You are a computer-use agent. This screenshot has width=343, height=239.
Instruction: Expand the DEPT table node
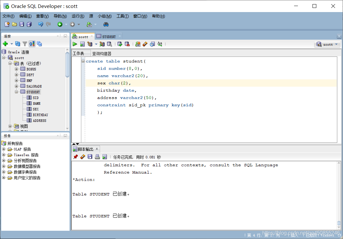click(x=17, y=75)
